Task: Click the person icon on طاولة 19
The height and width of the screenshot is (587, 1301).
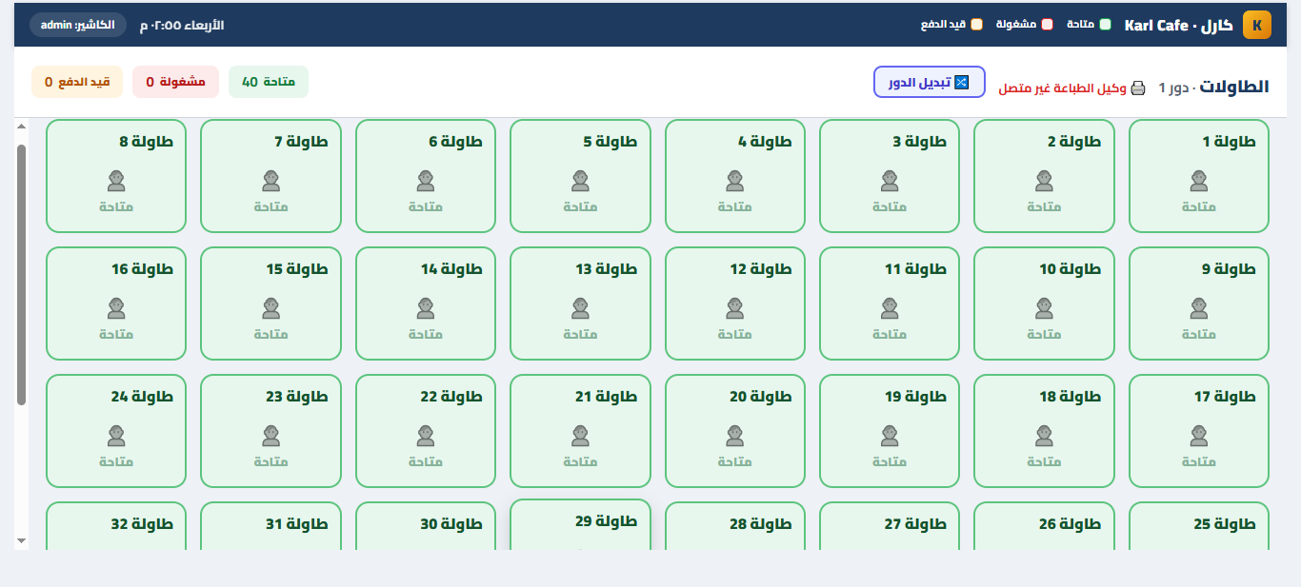Action: tap(890, 436)
